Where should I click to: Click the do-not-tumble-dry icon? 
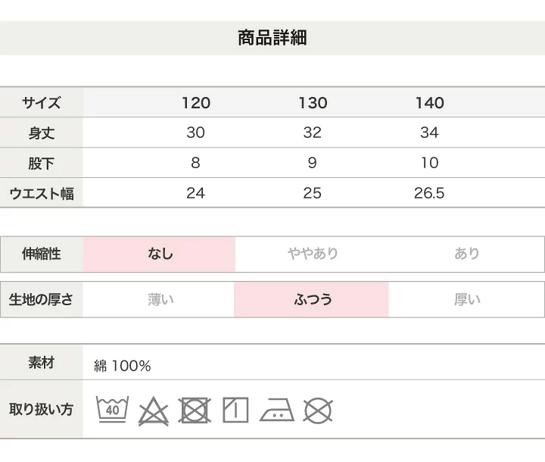coord(195,410)
